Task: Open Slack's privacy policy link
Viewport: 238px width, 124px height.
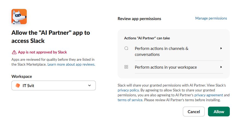Action: (x=128, y=90)
